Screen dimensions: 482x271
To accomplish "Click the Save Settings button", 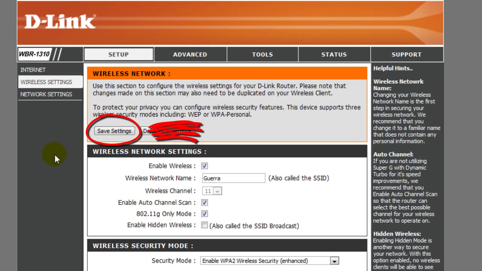I will tap(114, 131).
